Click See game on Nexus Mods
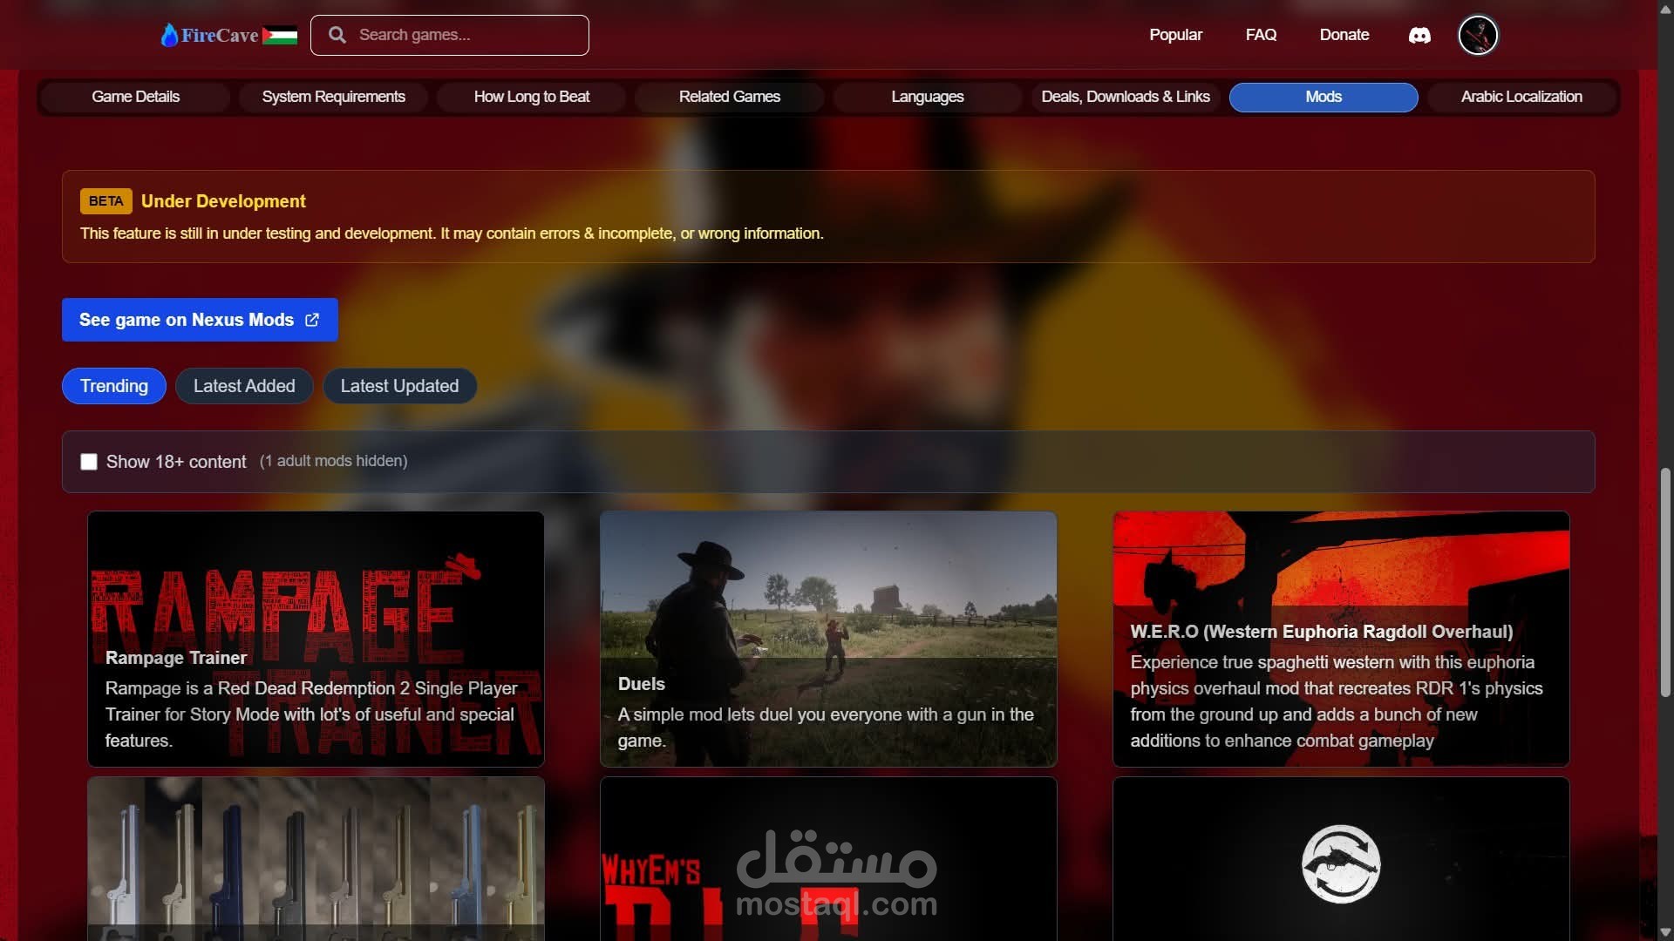 point(187,320)
